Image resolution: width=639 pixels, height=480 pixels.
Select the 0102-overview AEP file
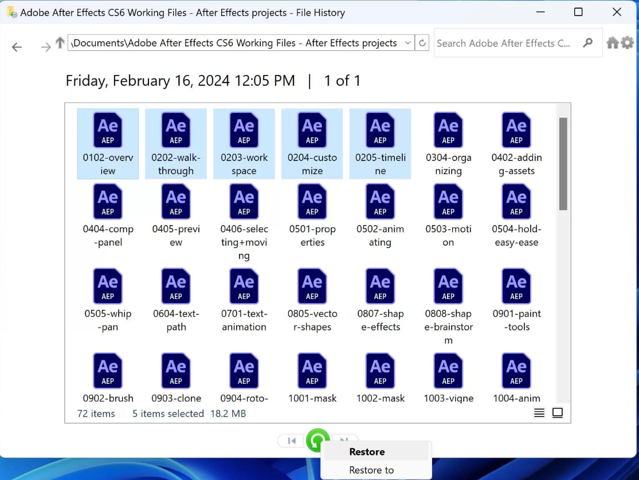coord(108,143)
